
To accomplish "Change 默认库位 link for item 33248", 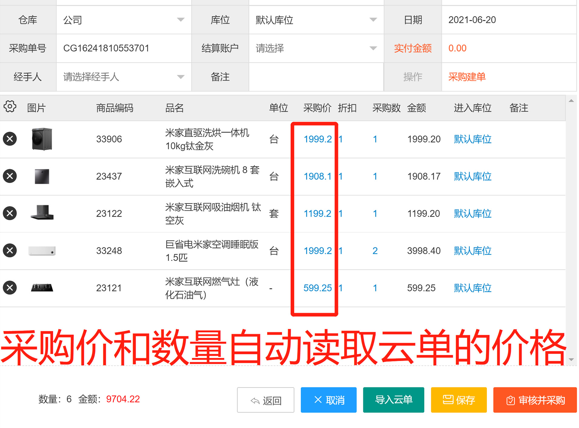I will (x=473, y=251).
